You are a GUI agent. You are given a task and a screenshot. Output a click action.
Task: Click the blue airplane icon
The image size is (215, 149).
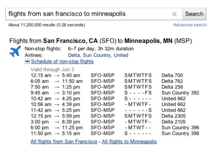15,51
